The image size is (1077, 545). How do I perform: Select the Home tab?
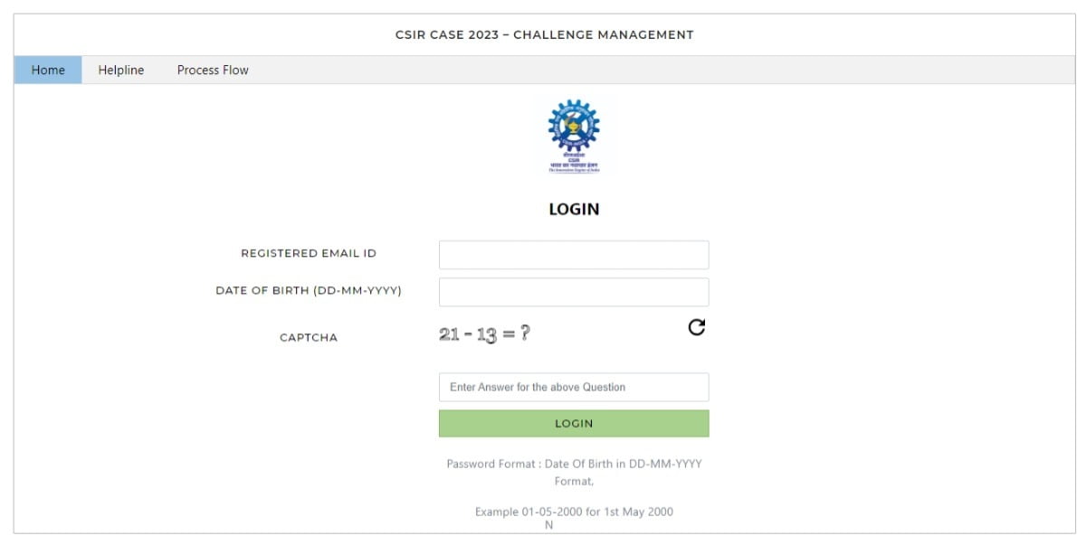[48, 70]
